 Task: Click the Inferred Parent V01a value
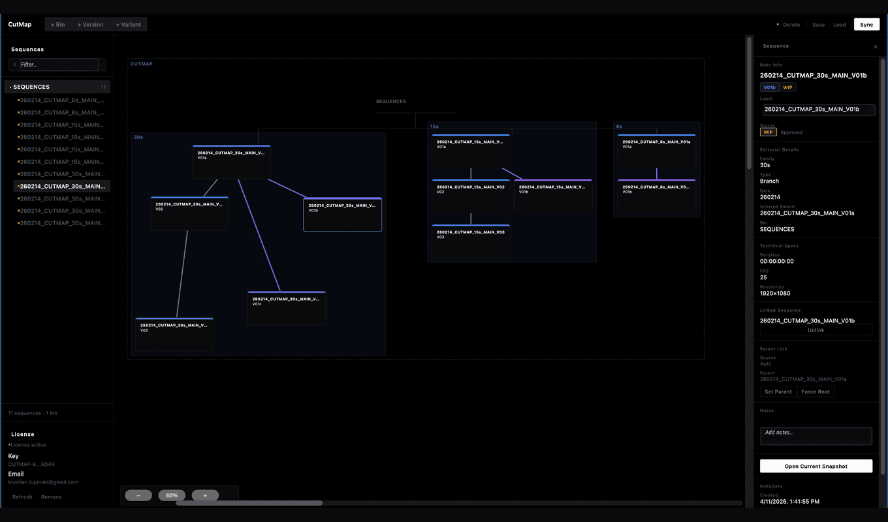(807, 213)
